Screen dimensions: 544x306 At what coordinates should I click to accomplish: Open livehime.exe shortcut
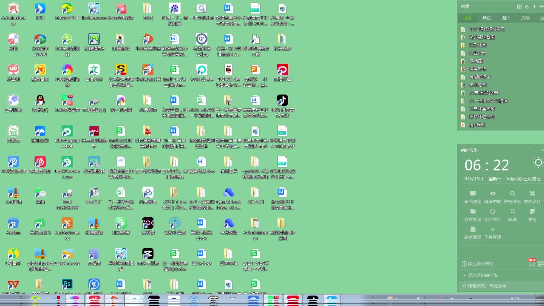tap(94, 11)
